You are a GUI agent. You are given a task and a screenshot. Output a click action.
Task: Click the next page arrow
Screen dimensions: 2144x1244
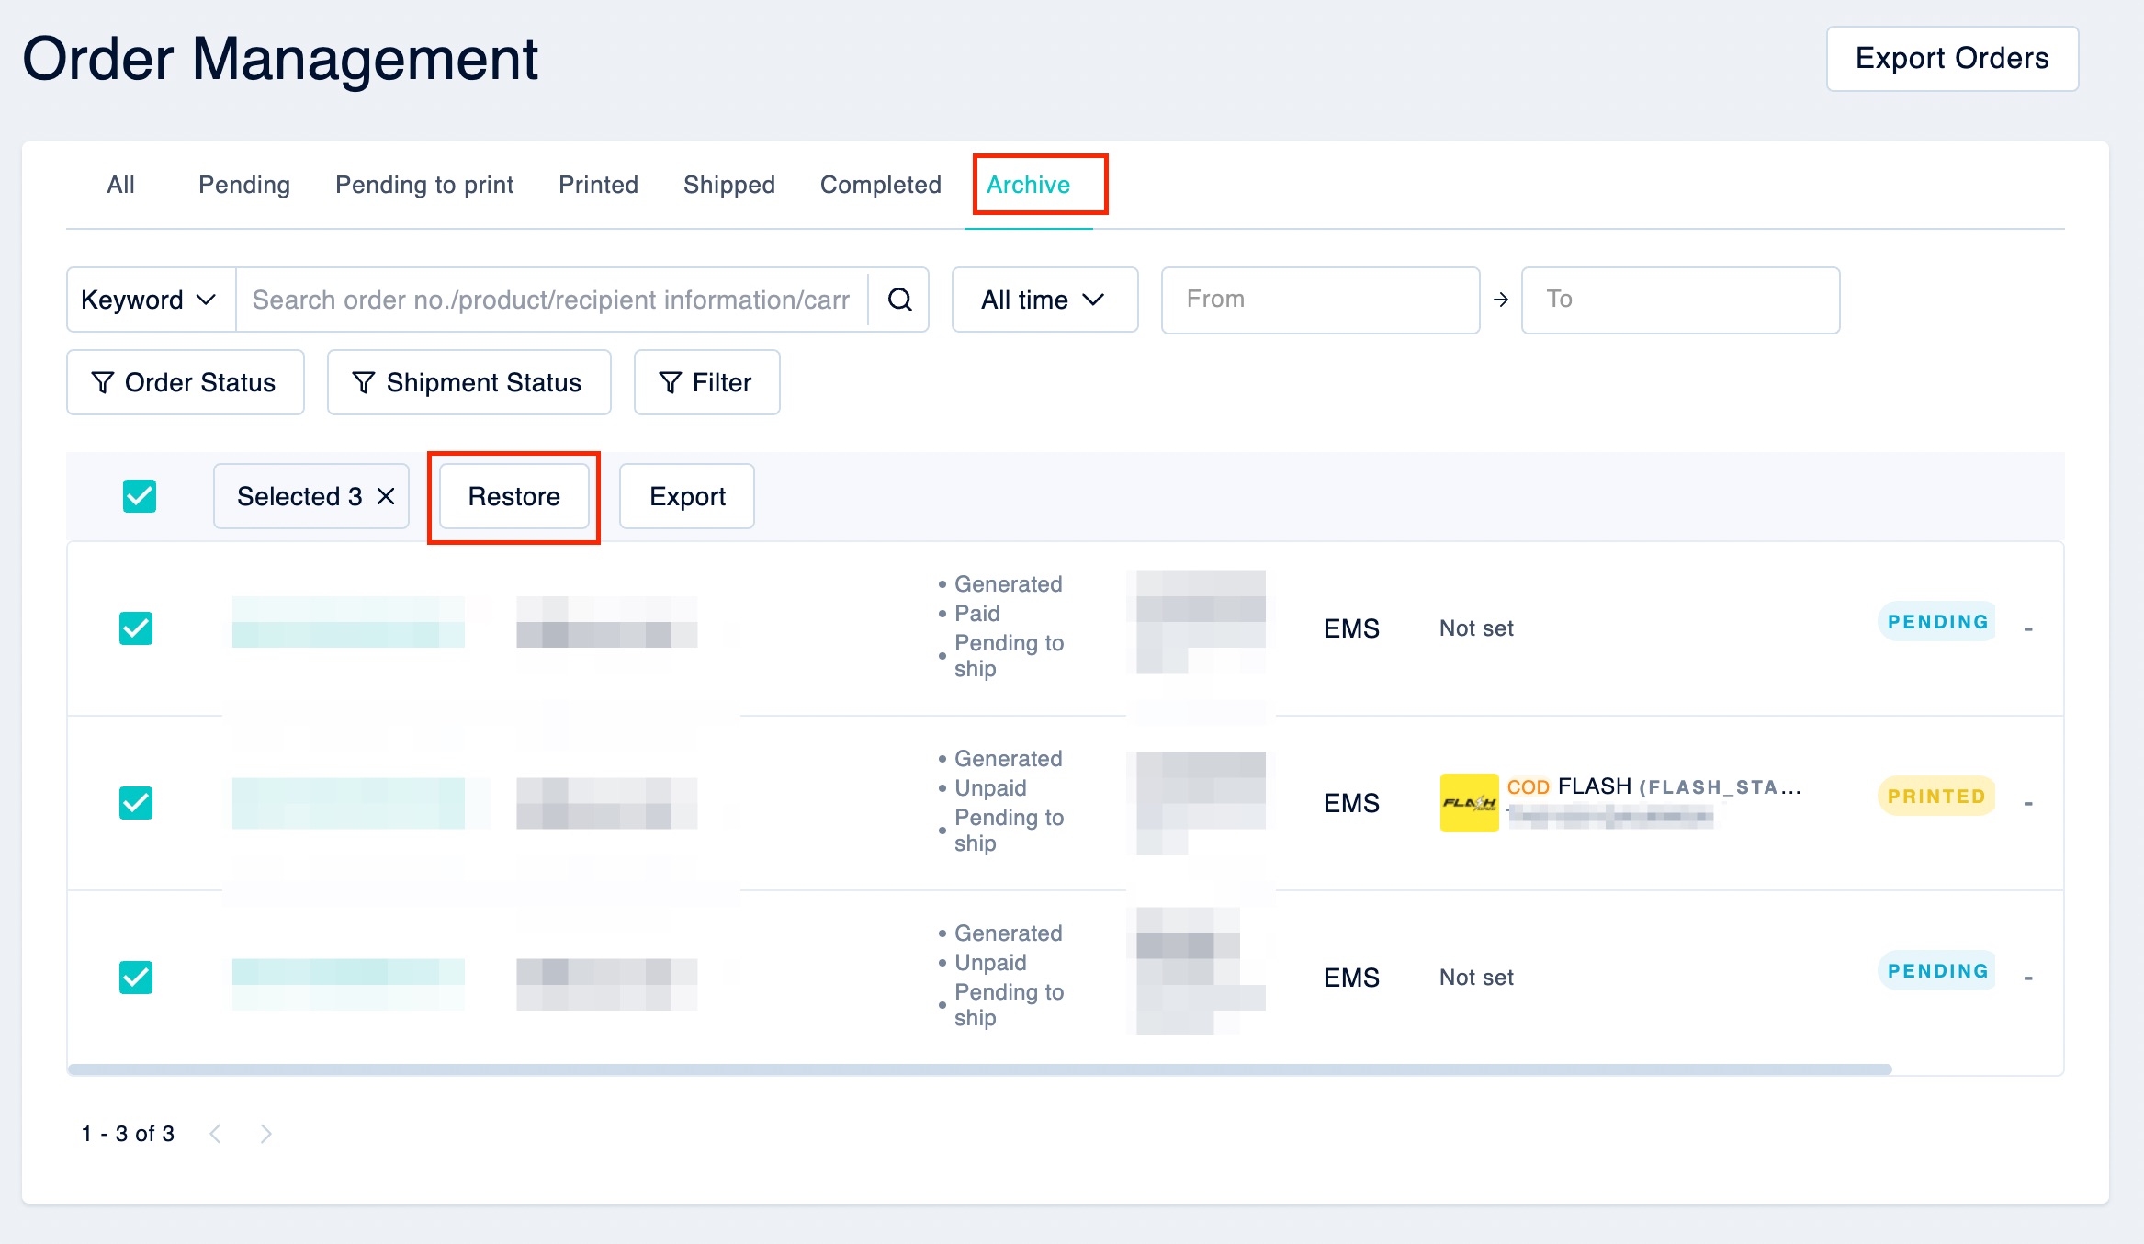pos(266,1133)
